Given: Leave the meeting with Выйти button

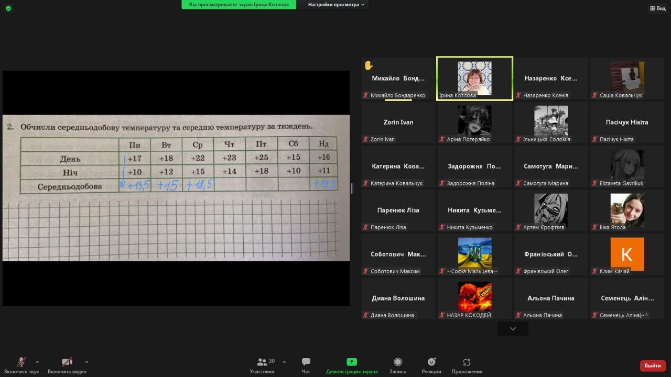Looking at the screenshot, I should (x=653, y=365).
